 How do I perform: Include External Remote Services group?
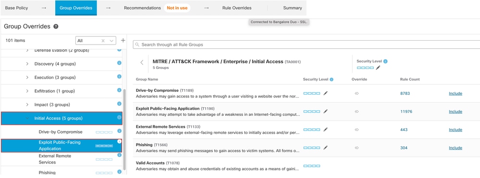coord(455,130)
